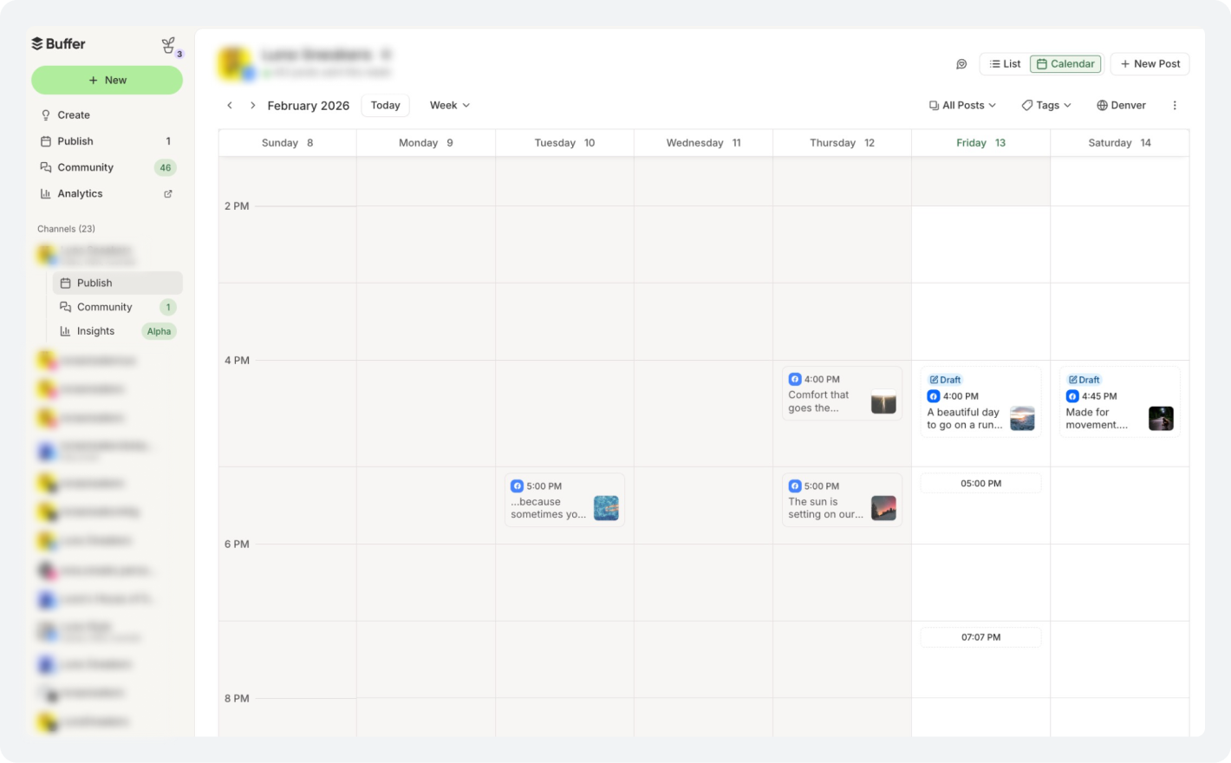Open Thursday 5:00 PM post 'The sun is setting'
Image resolution: width=1231 pixels, height=763 pixels.
[x=842, y=500]
